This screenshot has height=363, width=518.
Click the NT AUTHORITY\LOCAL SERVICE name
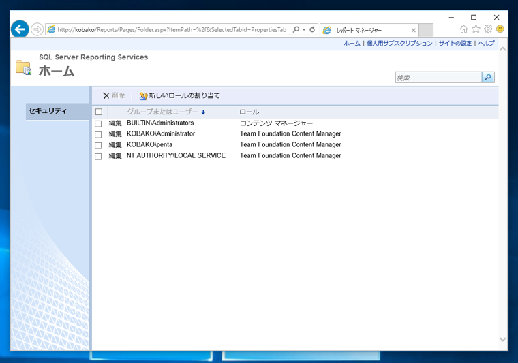tap(176, 155)
